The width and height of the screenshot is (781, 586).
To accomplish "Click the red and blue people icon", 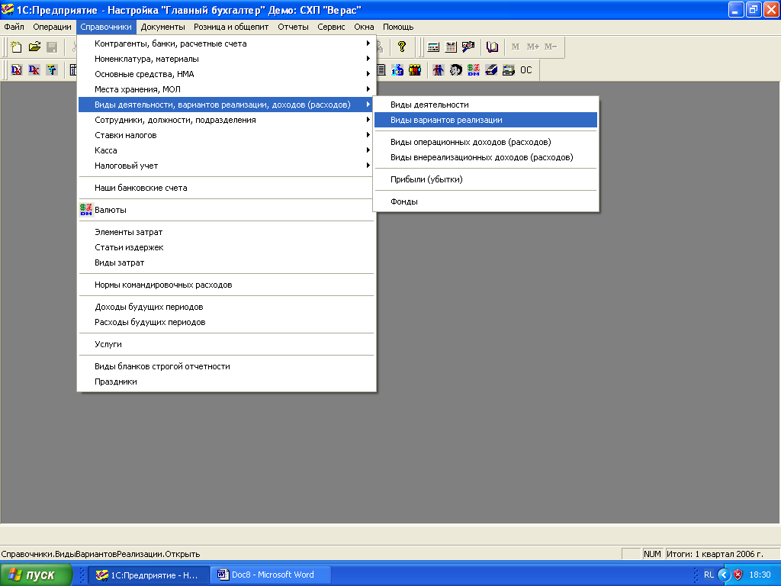I will click(439, 69).
